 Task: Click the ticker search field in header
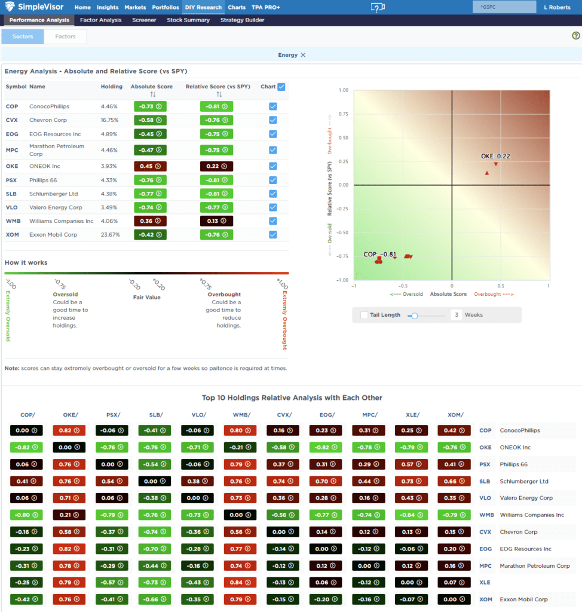click(504, 7)
